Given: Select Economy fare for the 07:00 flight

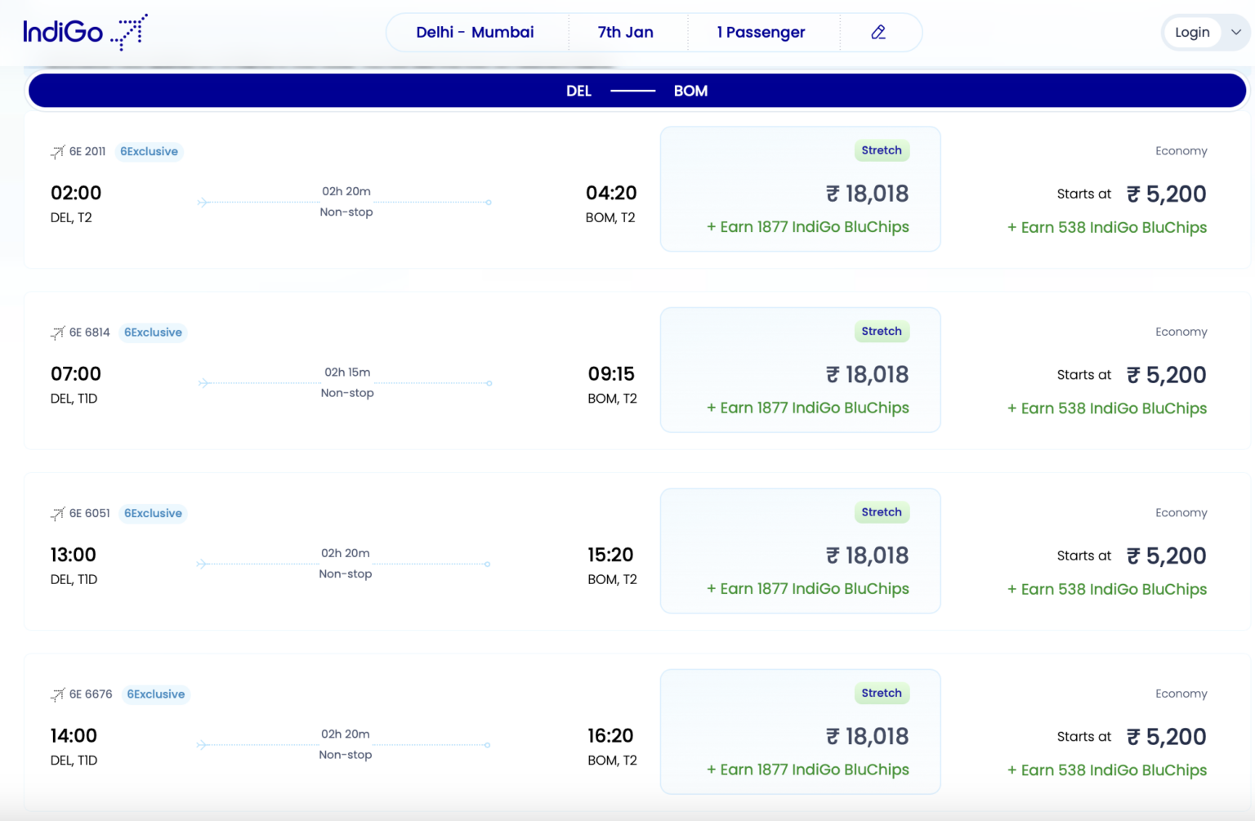Looking at the screenshot, I should pos(1107,369).
